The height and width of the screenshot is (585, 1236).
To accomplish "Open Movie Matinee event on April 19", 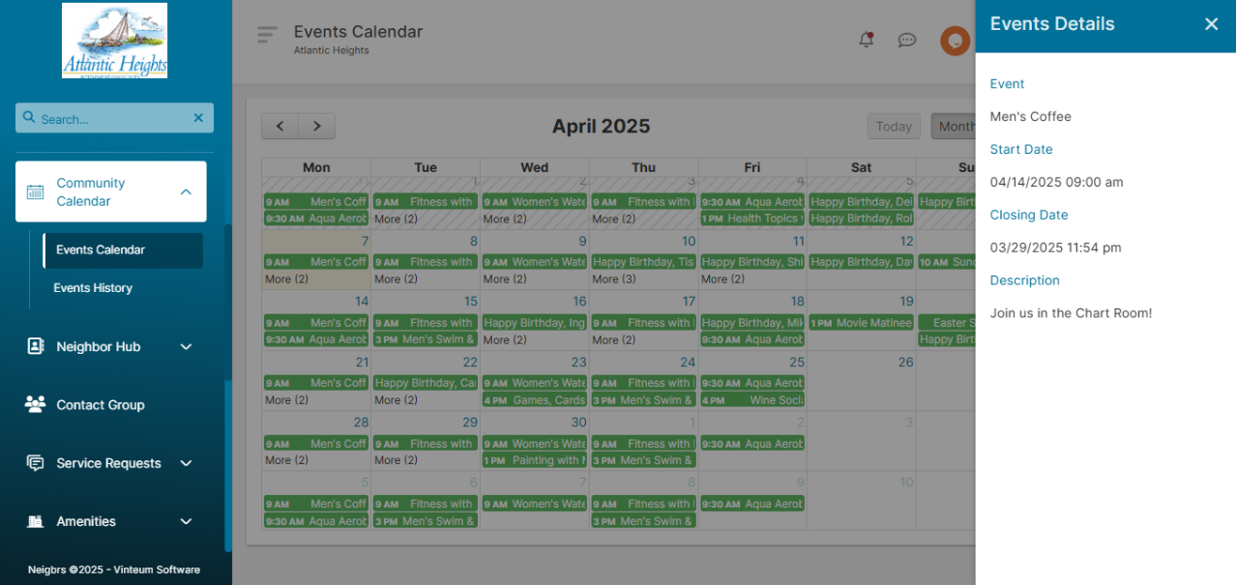I will pos(861,323).
